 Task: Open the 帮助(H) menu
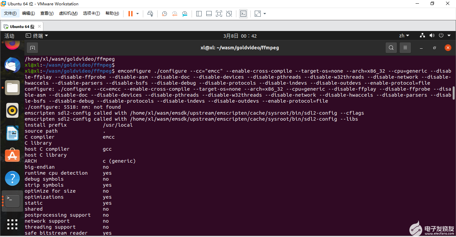112,13
